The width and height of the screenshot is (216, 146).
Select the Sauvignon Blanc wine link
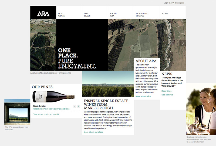coord(62,109)
